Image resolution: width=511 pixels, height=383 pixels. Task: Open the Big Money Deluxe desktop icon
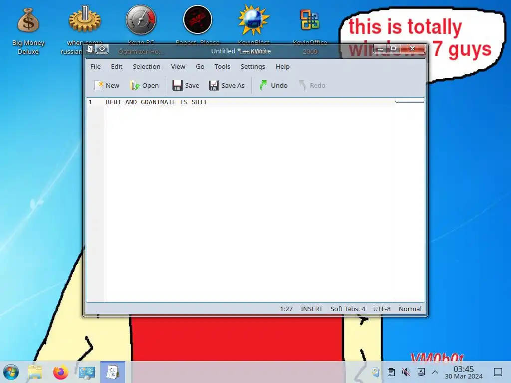(x=28, y=31)
